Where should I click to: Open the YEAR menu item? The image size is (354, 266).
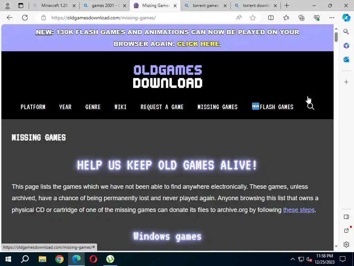[x=65, y=107]
